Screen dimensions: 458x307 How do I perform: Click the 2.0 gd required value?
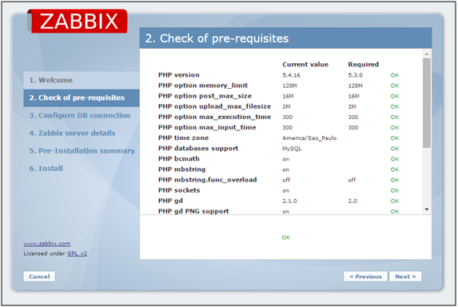pyautogui.click(x=352, y=201)
